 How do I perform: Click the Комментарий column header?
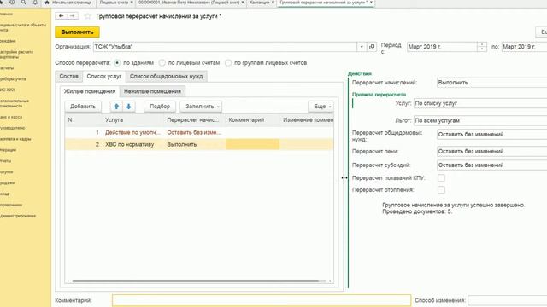coord(253,119)
